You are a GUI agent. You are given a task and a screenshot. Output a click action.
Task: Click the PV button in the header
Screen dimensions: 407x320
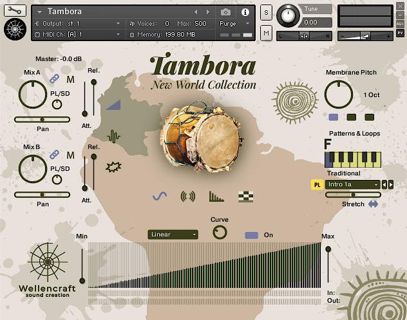tap(400, 33)
